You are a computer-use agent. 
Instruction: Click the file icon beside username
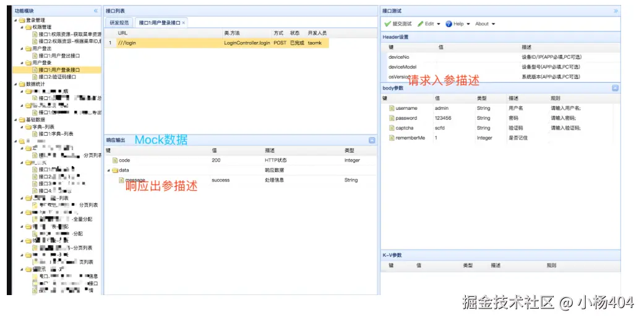[392, 108]
